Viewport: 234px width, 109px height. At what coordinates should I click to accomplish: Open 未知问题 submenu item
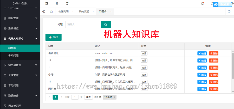[20, 55]
